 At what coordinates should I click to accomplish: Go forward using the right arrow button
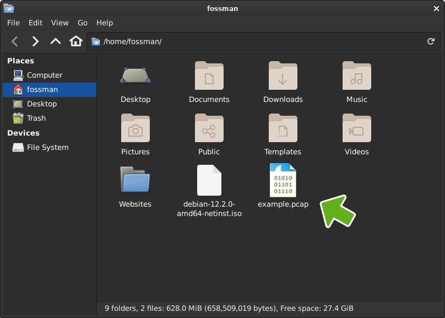[x=35, y=41]
